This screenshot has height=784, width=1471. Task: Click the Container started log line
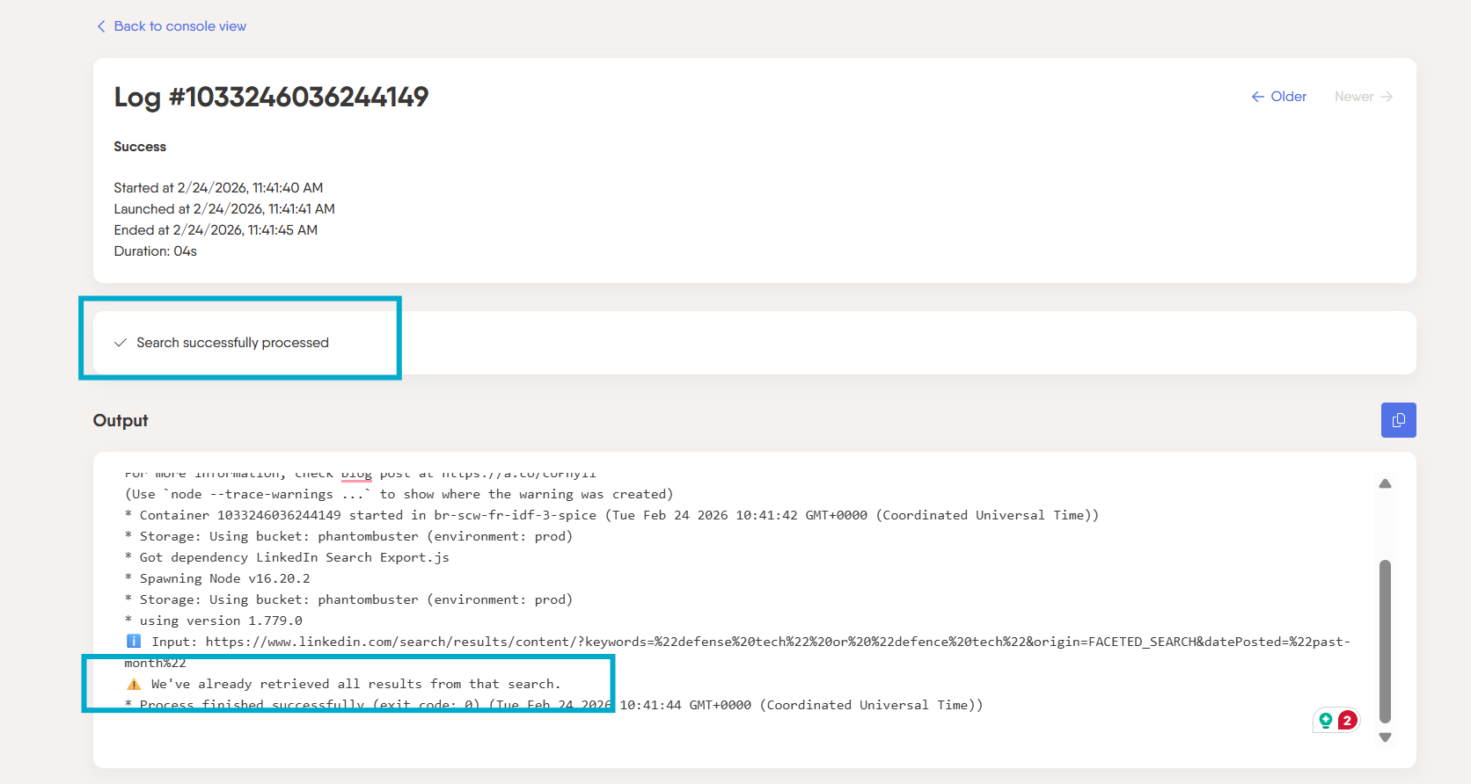coord(611,515)
